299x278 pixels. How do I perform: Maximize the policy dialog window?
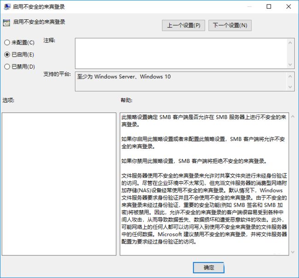coord(269,7)
